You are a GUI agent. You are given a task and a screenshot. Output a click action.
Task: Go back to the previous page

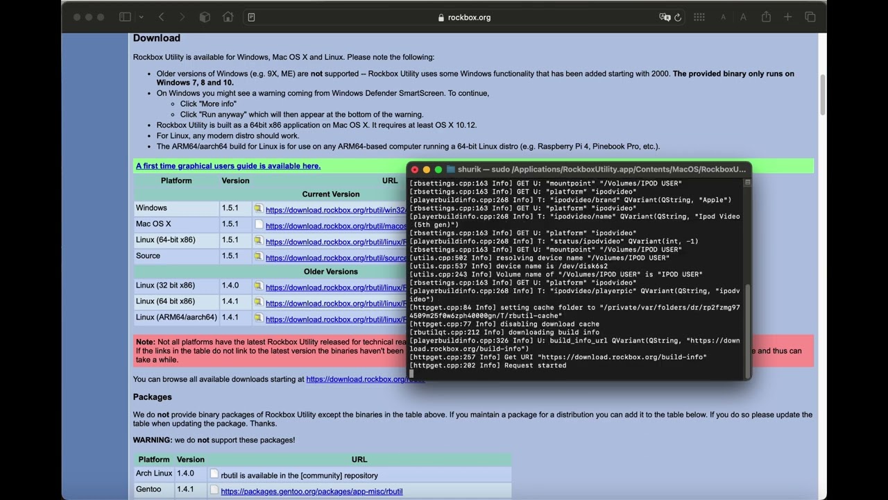161,17
